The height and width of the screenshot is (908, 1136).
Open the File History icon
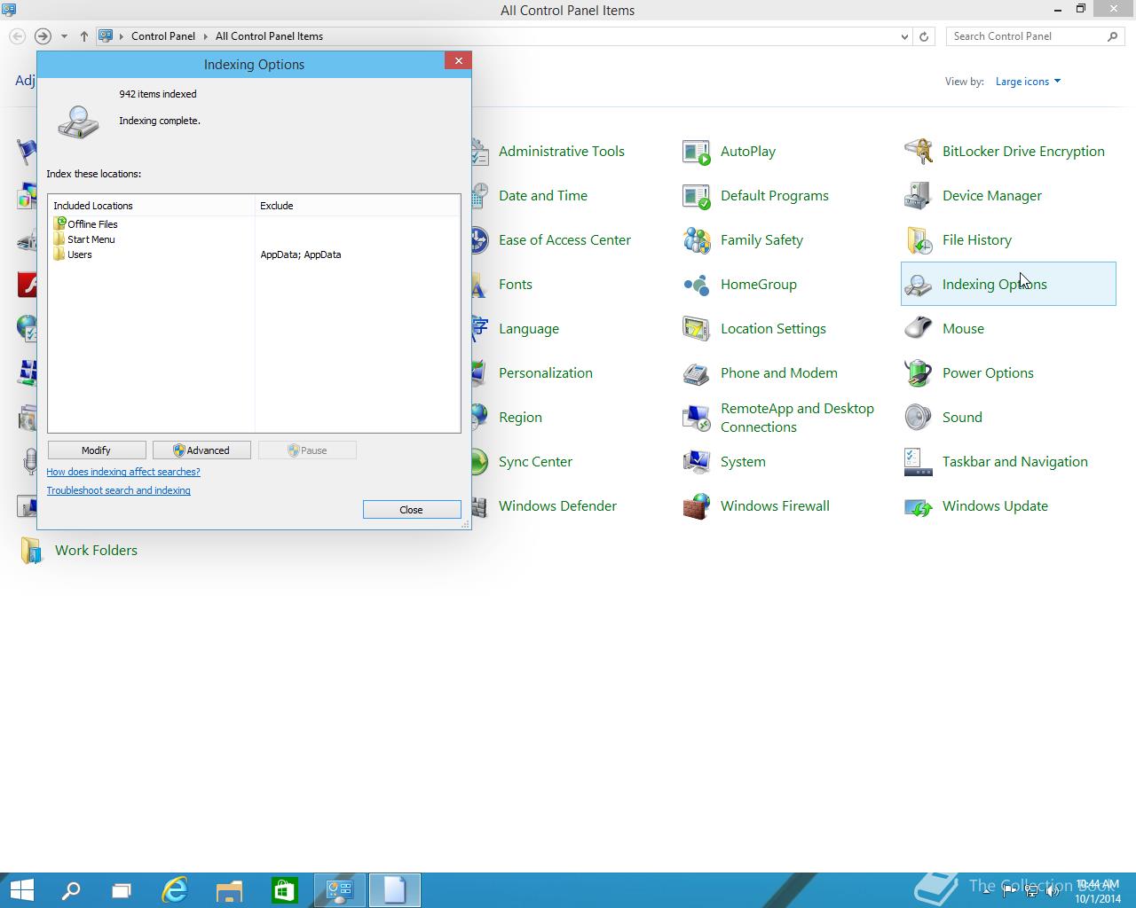(919, 240)
